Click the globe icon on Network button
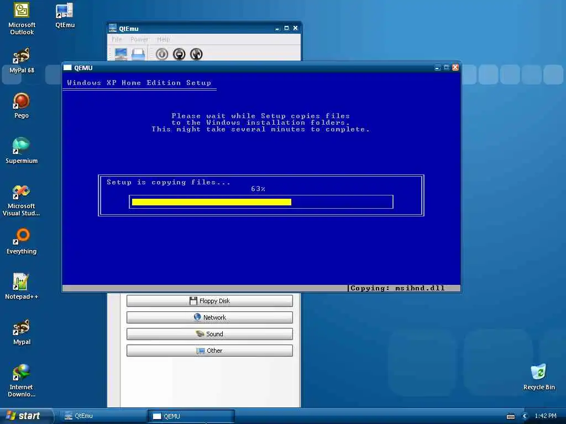The width and height of the screenshot is (566, 424). click(197, 317)
